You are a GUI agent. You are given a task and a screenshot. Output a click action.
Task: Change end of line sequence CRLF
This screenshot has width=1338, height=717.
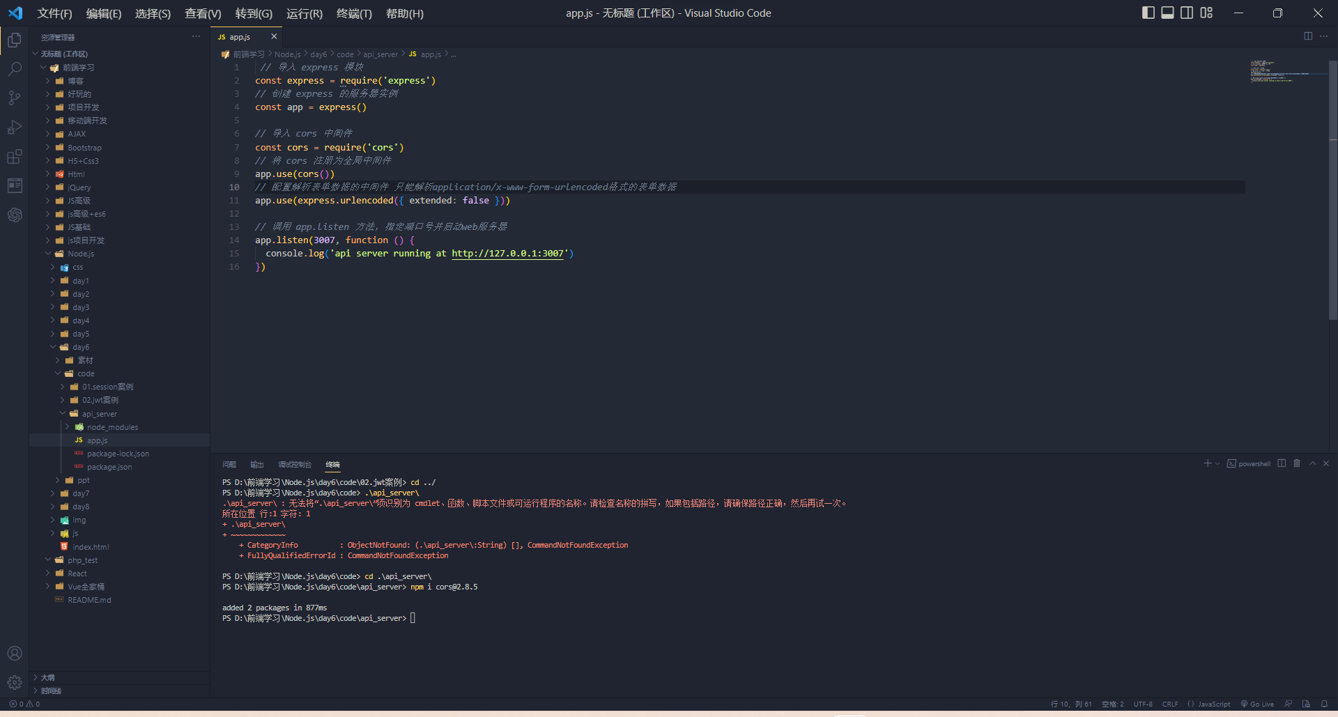[1170, 704]
